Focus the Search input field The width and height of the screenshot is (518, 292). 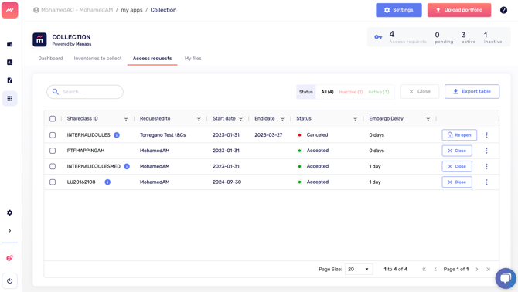pyautogui.click(x=85, y=92)
